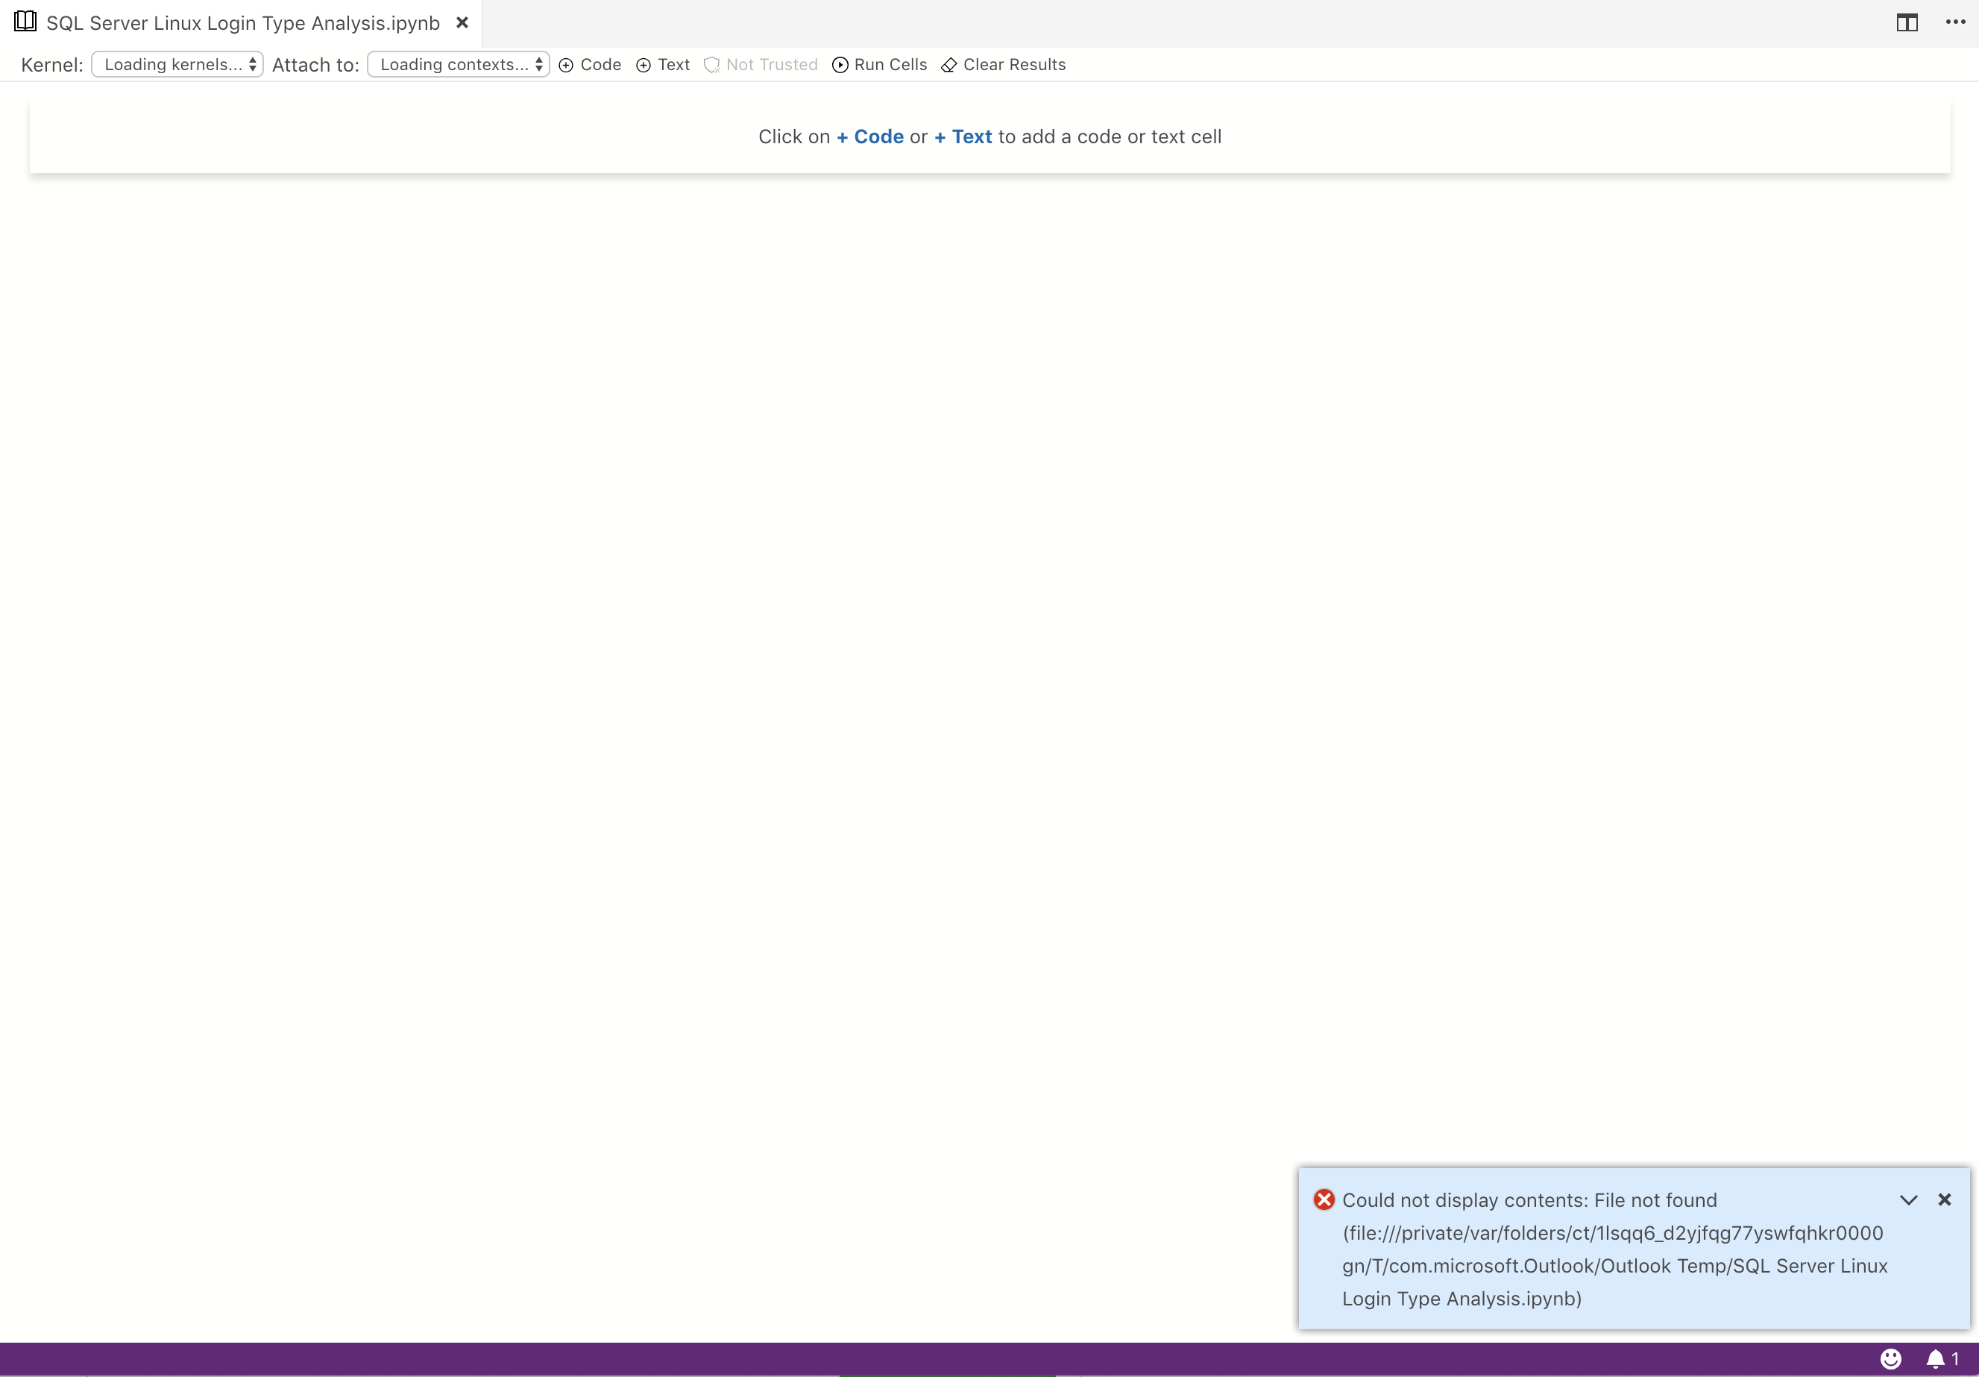Image resolution: width=1979 pixels, height=1377 pixels.
Task: Close the SQL Server Linux Login Type Analysis tab
Action: (463, 23)
